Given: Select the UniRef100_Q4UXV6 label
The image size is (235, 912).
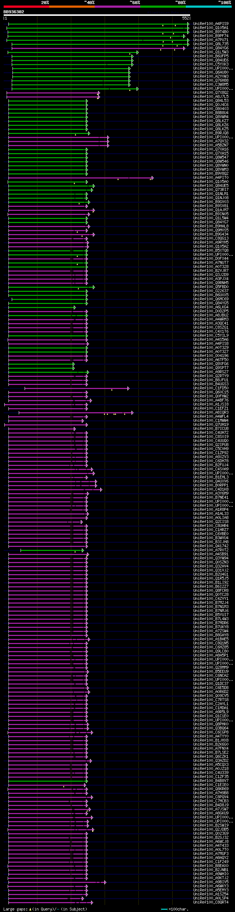Looking at the screenshot, I should [x=211, y=481].
